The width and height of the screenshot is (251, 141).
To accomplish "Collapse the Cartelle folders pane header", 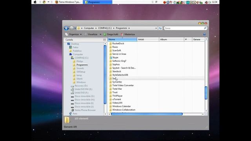I will pos(85,40).
